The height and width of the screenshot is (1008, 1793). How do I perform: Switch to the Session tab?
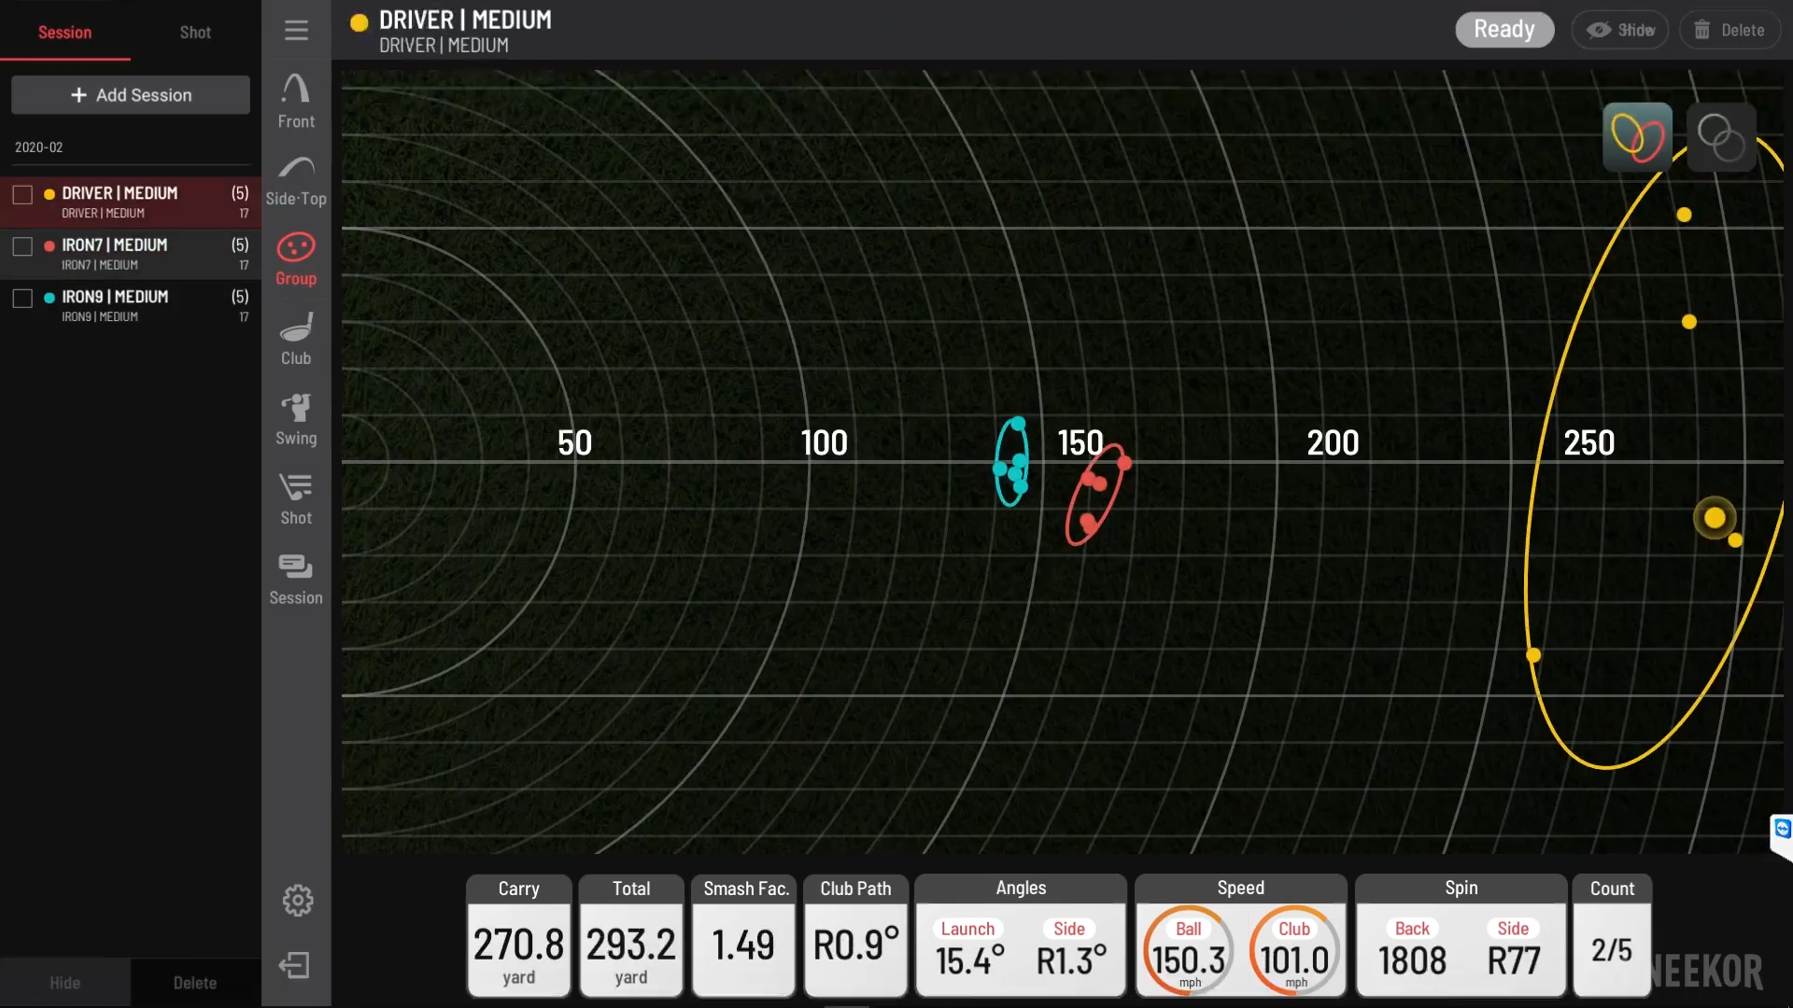click(64, 33)
